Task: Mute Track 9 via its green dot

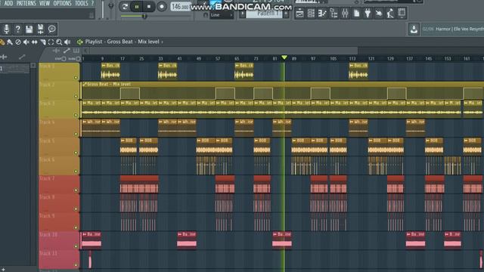Action: point(76,227)
